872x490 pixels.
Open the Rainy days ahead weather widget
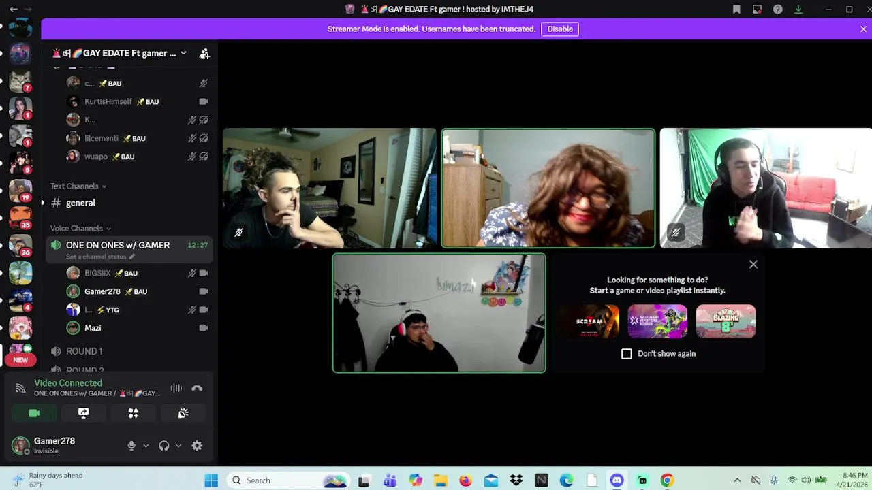click(x=48, y=480)
